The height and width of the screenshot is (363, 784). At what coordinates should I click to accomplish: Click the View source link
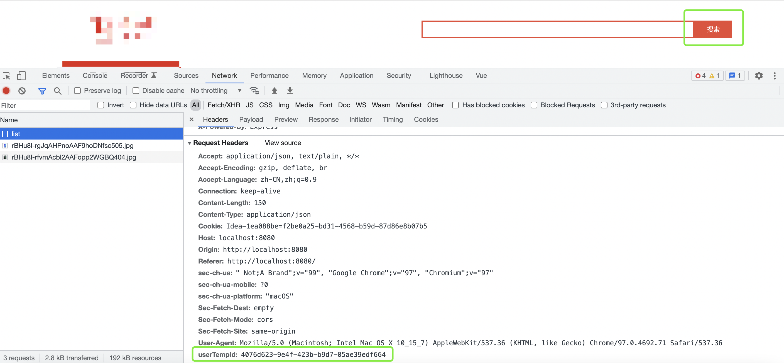coord(282,143)
